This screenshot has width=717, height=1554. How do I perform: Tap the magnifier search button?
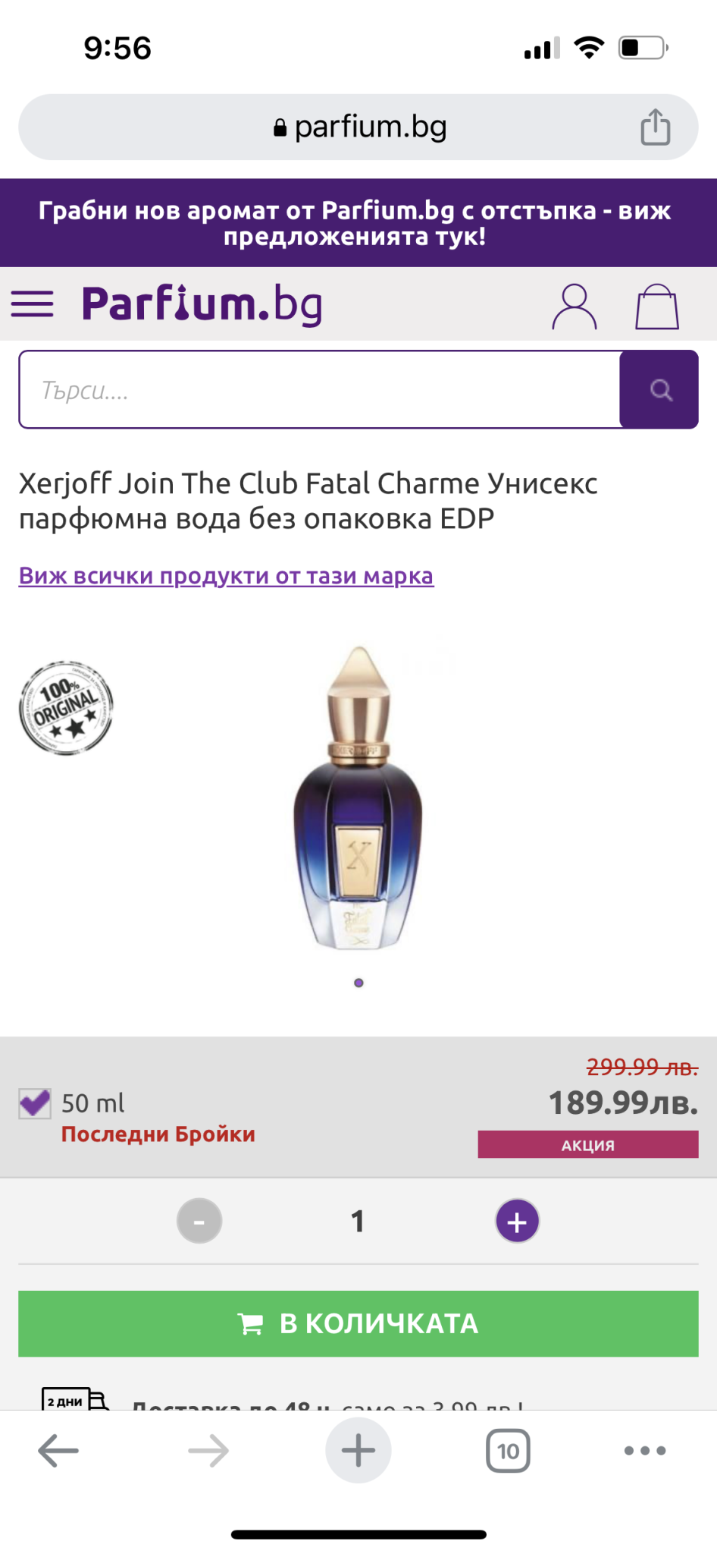tap(659, 389)
